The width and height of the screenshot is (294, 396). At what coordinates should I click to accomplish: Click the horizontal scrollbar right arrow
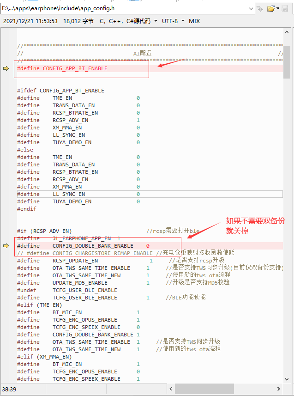[x=279, y=389]
